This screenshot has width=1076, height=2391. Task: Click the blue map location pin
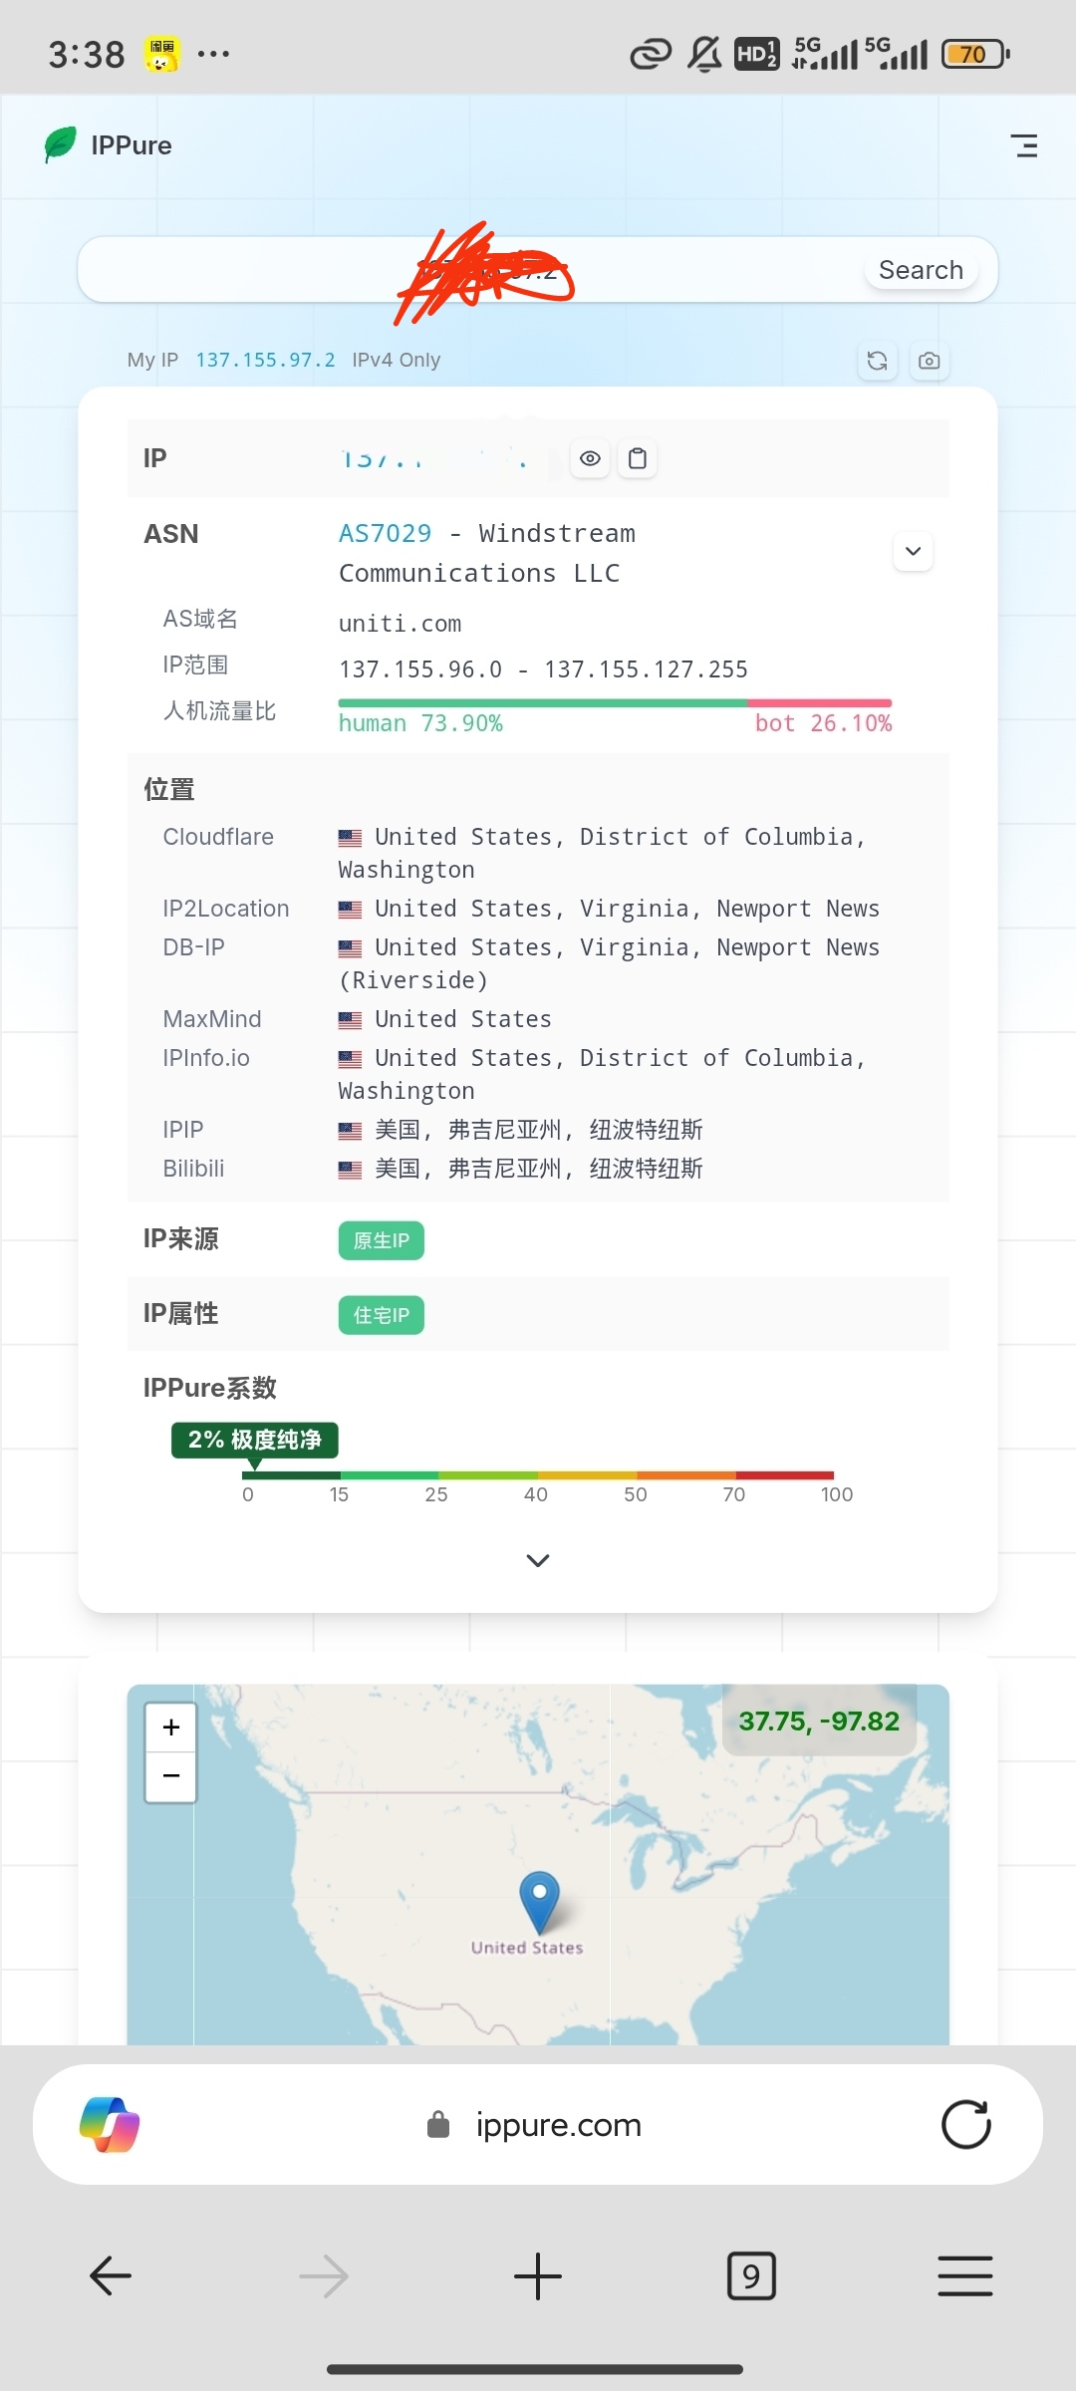click(539, 1902)
